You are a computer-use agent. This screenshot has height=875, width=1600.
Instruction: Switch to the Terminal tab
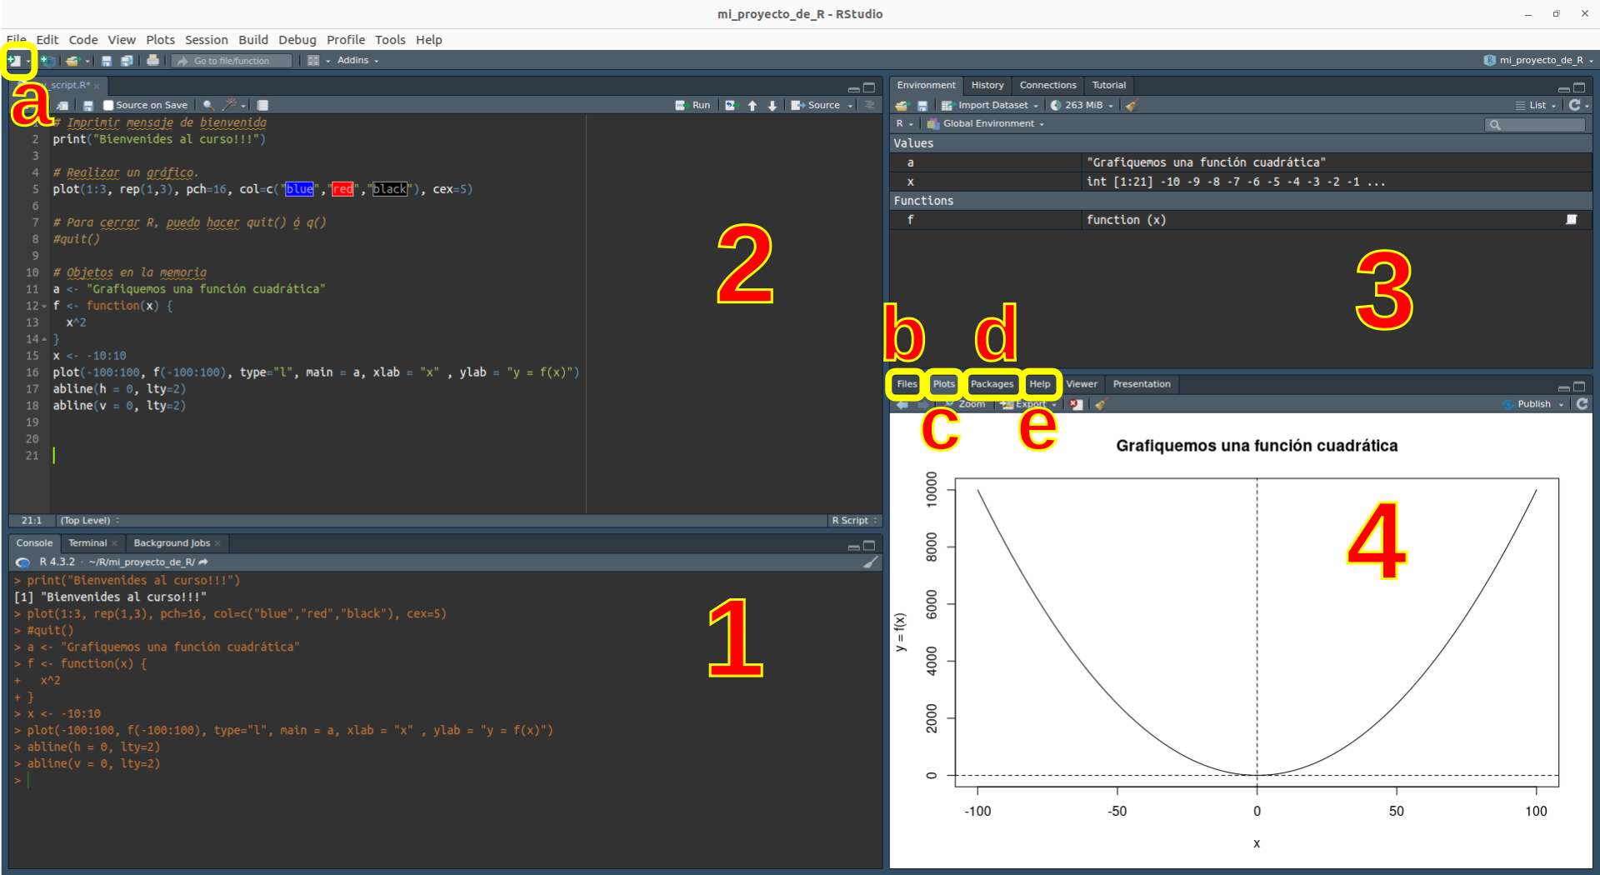(x=87, y=543)
